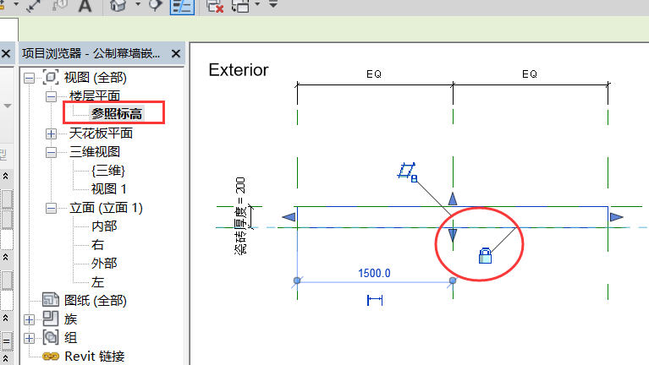
Task: Toggle the Thin Lines toolbar button
Action: 180,7
